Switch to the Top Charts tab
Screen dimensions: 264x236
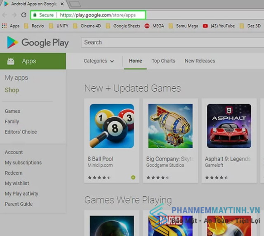[x=163, y=61]
